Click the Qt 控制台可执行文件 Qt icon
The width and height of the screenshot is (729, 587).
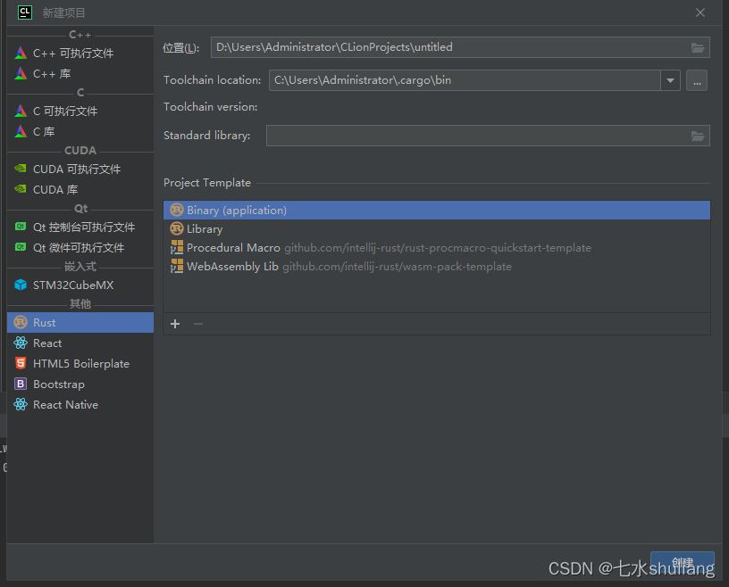[x=21, y=227]
